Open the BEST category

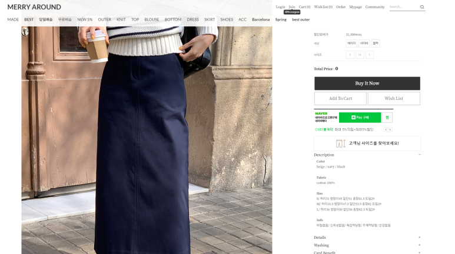29,19
